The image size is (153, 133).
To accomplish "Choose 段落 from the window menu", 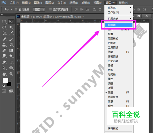I will tap(119, 34).
